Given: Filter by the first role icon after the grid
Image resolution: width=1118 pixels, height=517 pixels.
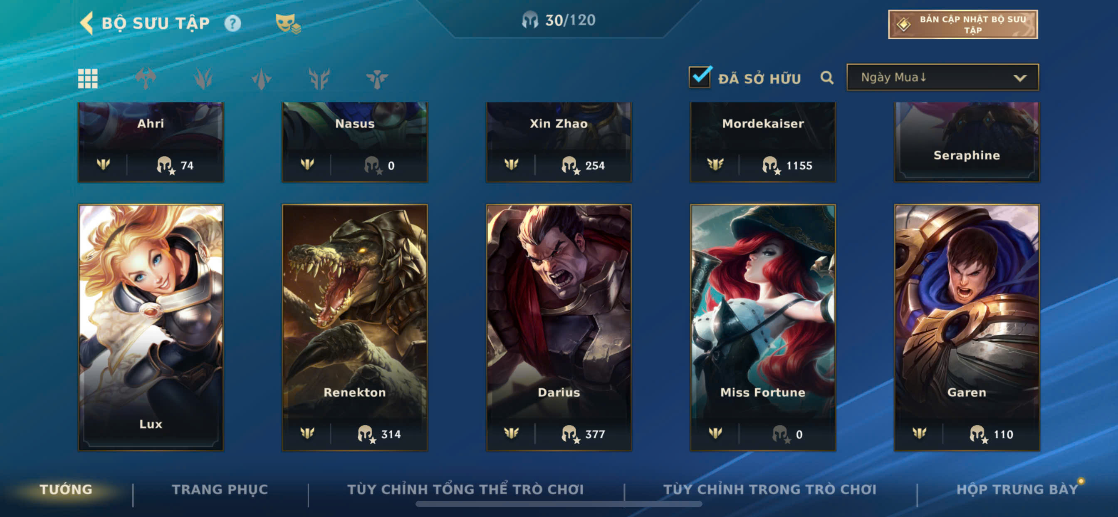Looking at the screenshot, I should (146, 79).
